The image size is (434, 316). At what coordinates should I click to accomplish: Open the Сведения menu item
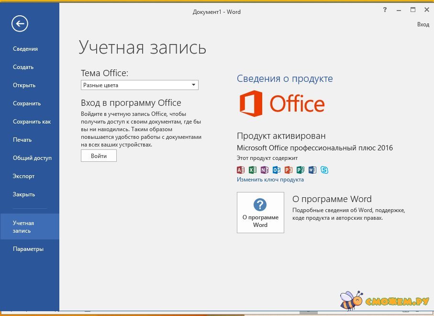[x=25, y=49]
